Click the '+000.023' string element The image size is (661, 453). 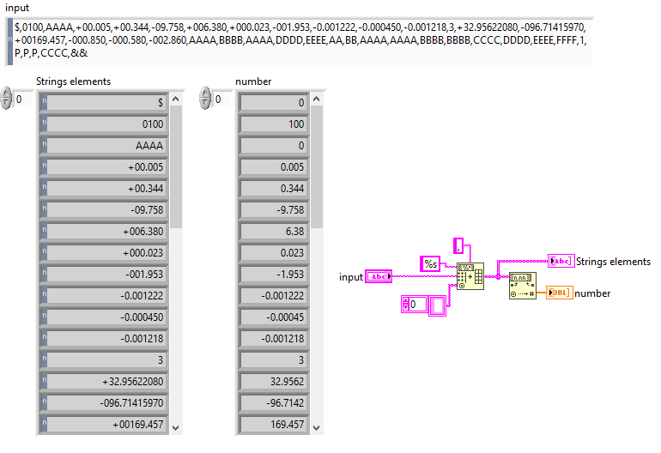pyautogui.click(x=104, y=253)
